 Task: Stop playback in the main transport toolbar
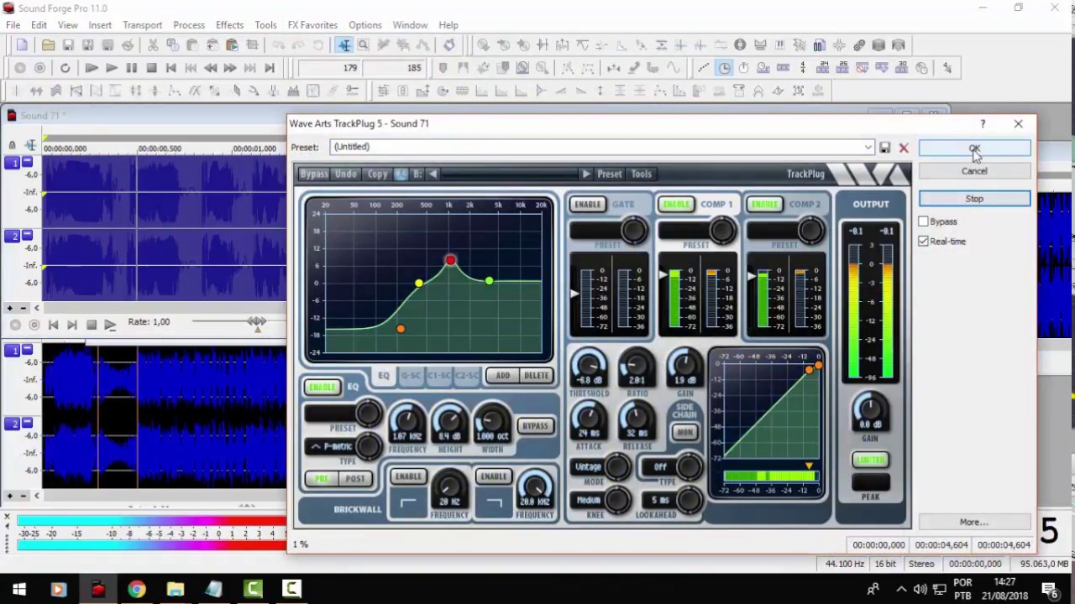point(151,68)
